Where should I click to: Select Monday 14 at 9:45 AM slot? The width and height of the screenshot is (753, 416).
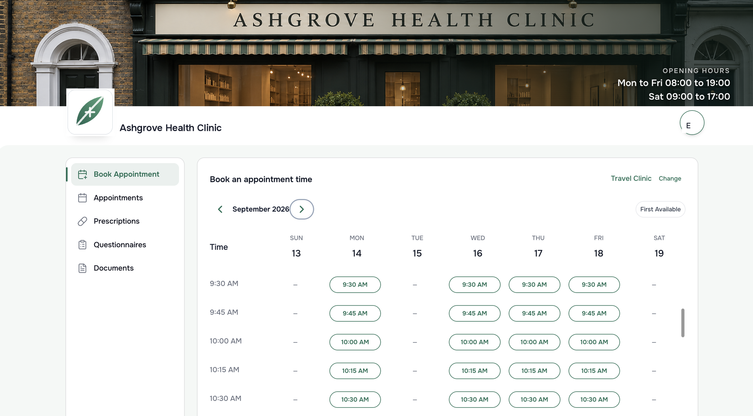tap(355, 313)
